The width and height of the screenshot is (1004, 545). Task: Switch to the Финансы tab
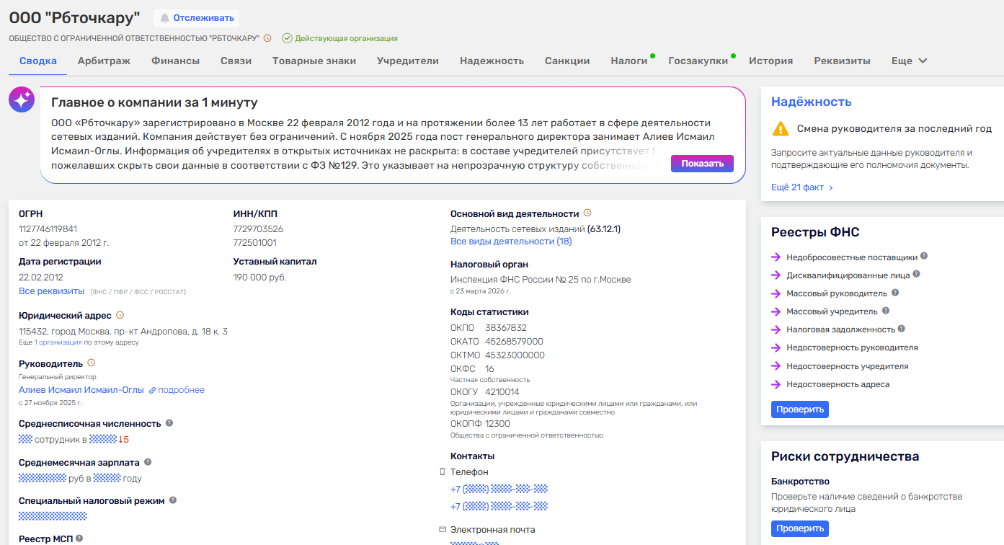(x=175, y=61)
